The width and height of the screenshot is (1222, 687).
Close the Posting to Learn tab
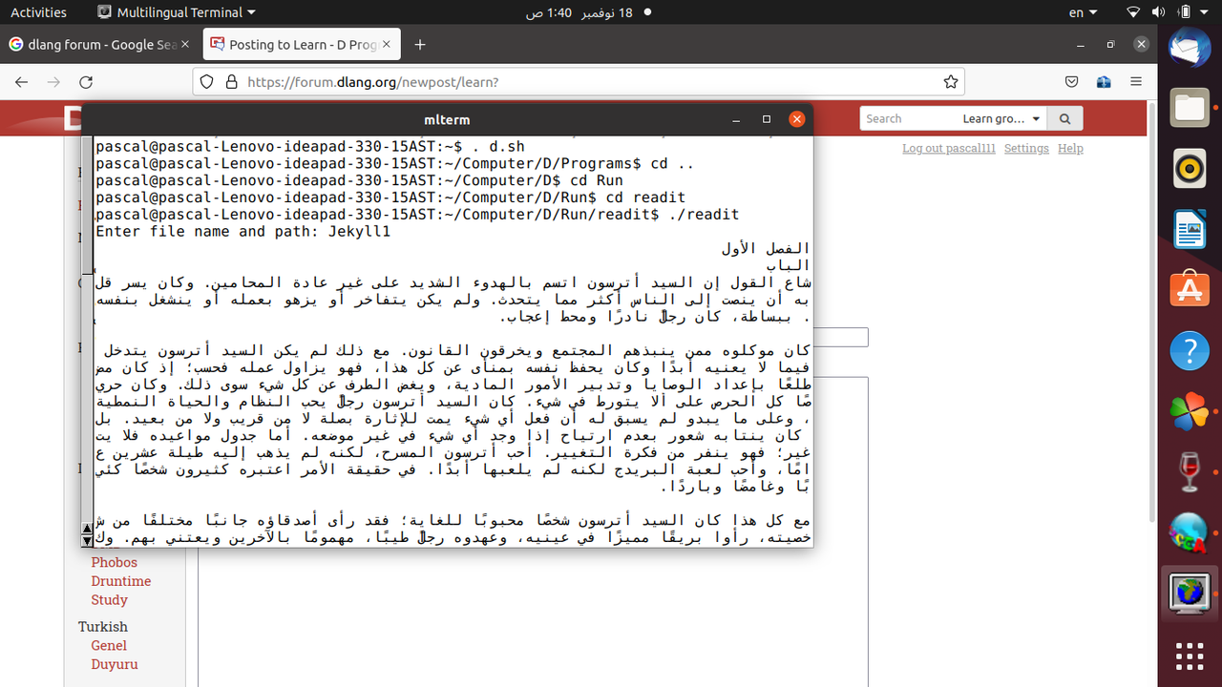click(x=385, y=45)
